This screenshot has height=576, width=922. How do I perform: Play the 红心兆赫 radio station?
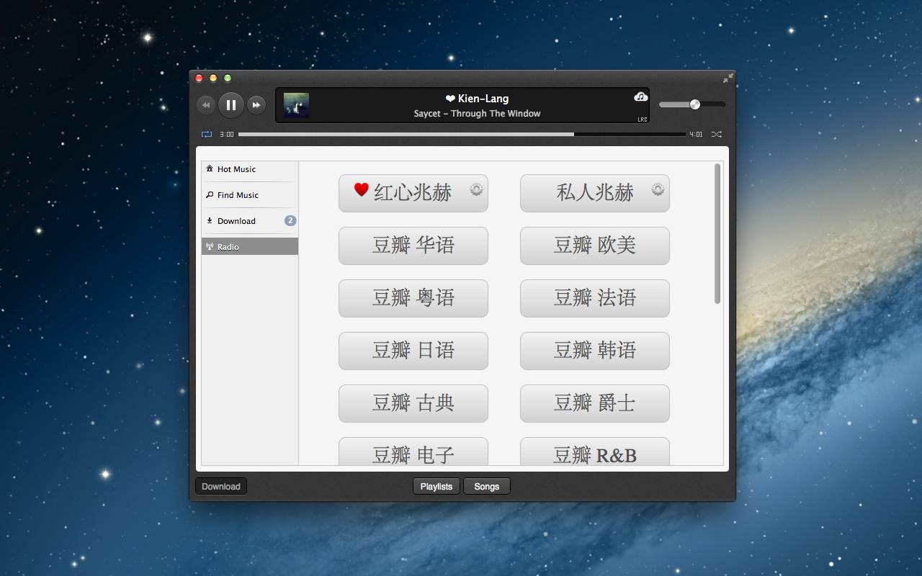(413, 193)
